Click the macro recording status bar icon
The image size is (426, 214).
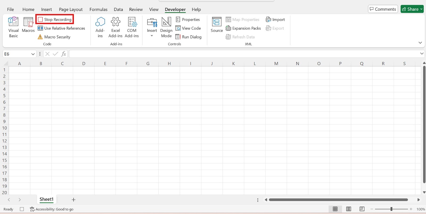point(22,209)
